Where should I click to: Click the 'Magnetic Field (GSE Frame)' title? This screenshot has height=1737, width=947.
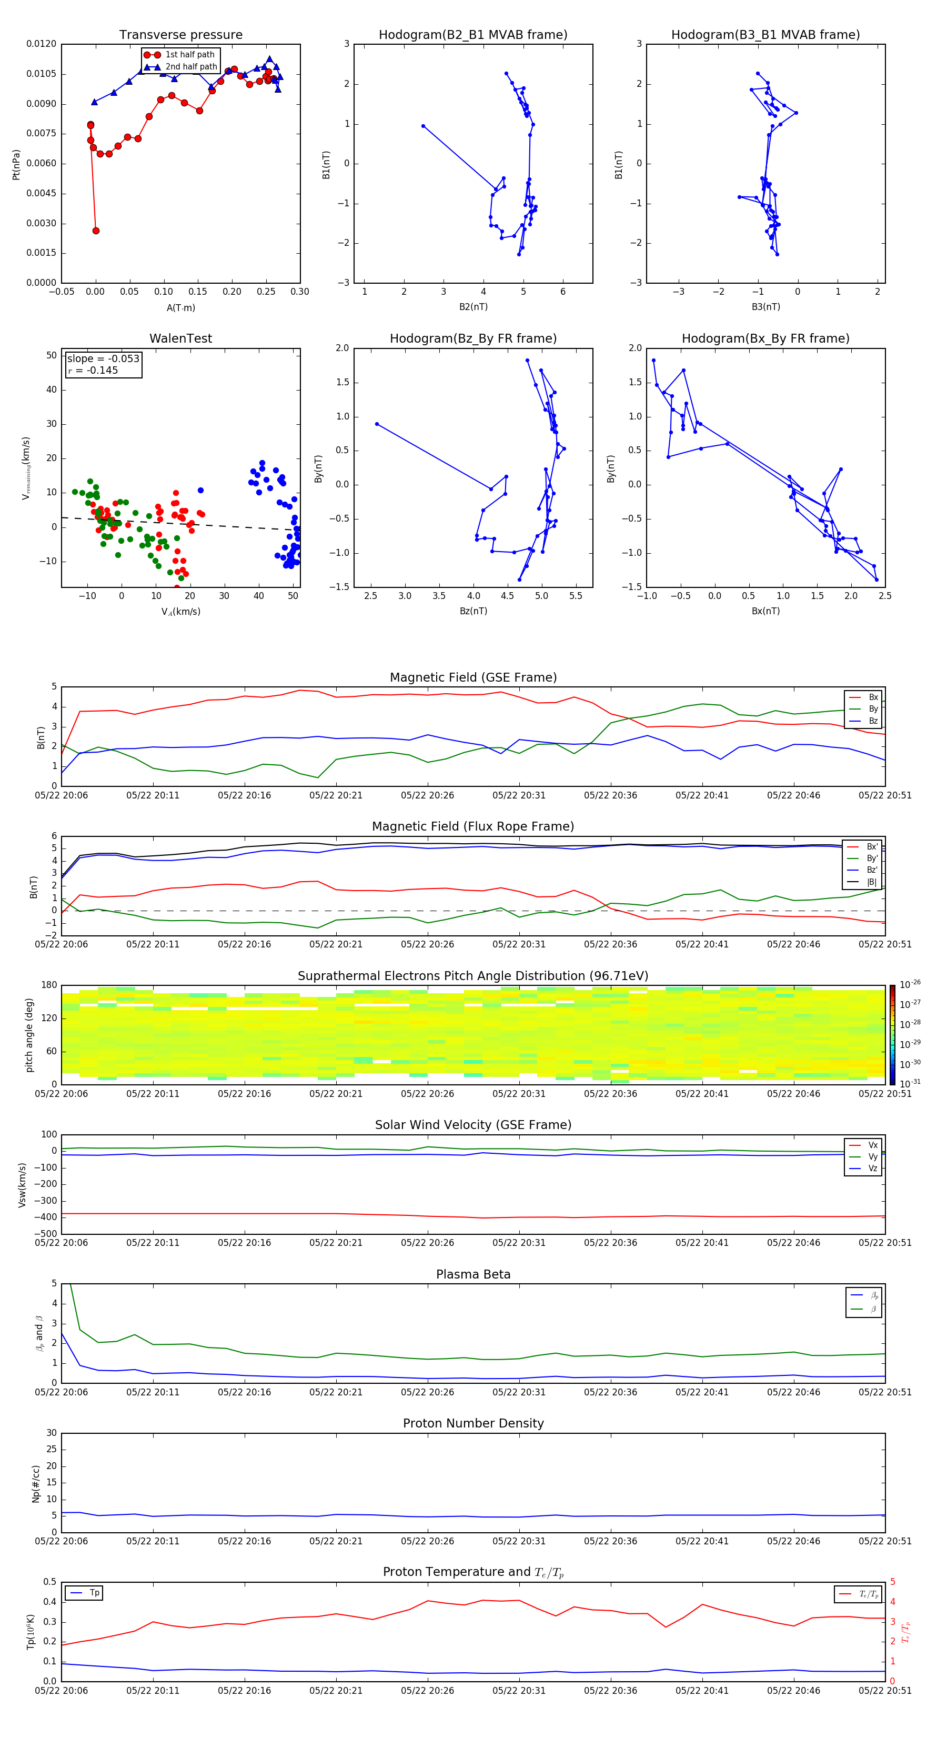(x=473, y=677)
